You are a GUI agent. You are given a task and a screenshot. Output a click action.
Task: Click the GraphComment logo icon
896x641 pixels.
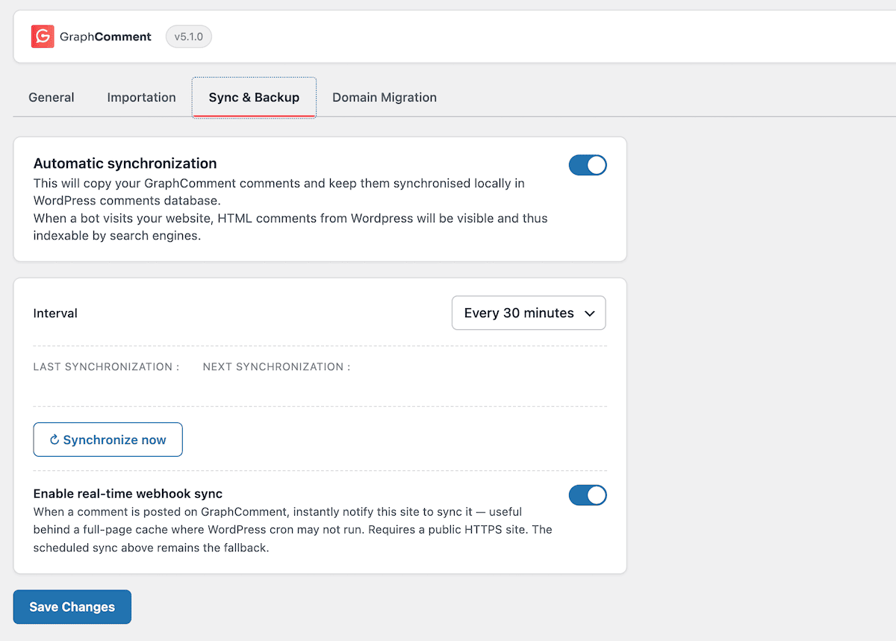43,37
